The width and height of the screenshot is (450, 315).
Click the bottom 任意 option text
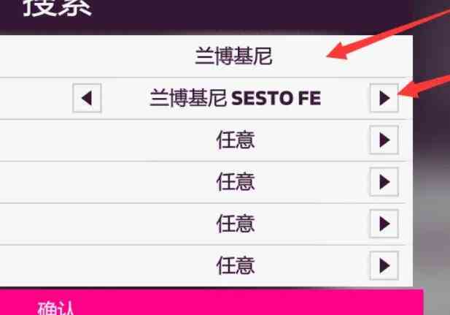(236, 265)
